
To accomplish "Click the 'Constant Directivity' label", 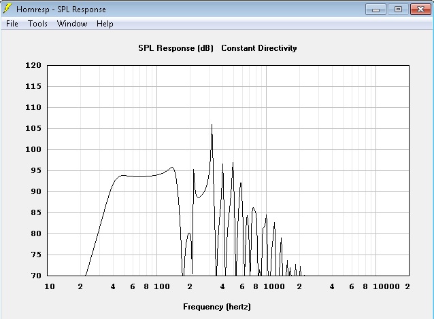I will pyautogui.click(x=259, y=48).
